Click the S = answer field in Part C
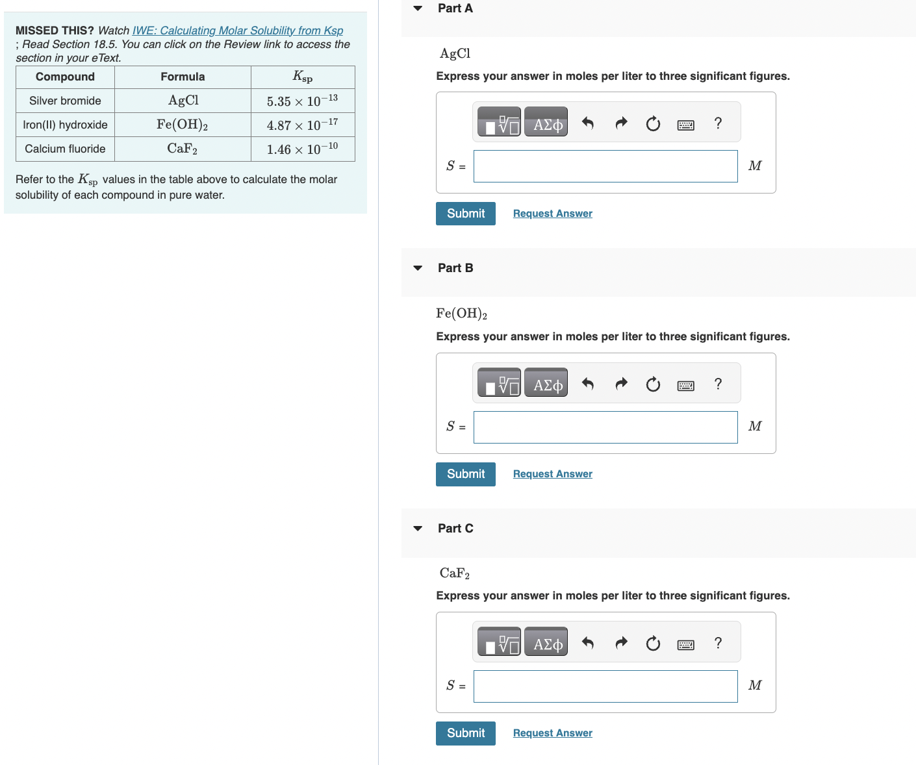This screenshot has height=765, width=916. click(605, 686)
